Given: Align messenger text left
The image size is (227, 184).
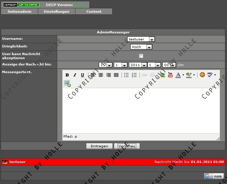Looking at the screenshot, I should pyautogui.click(x=93, y=75).
